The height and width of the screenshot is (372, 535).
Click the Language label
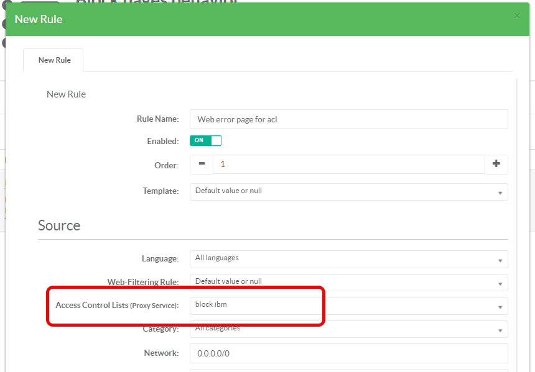click(160, 258)
